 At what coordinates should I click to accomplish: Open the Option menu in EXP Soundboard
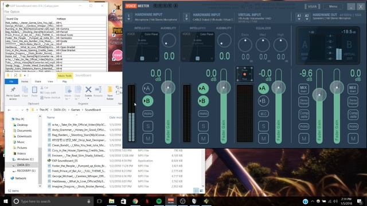tap(15, 11)
